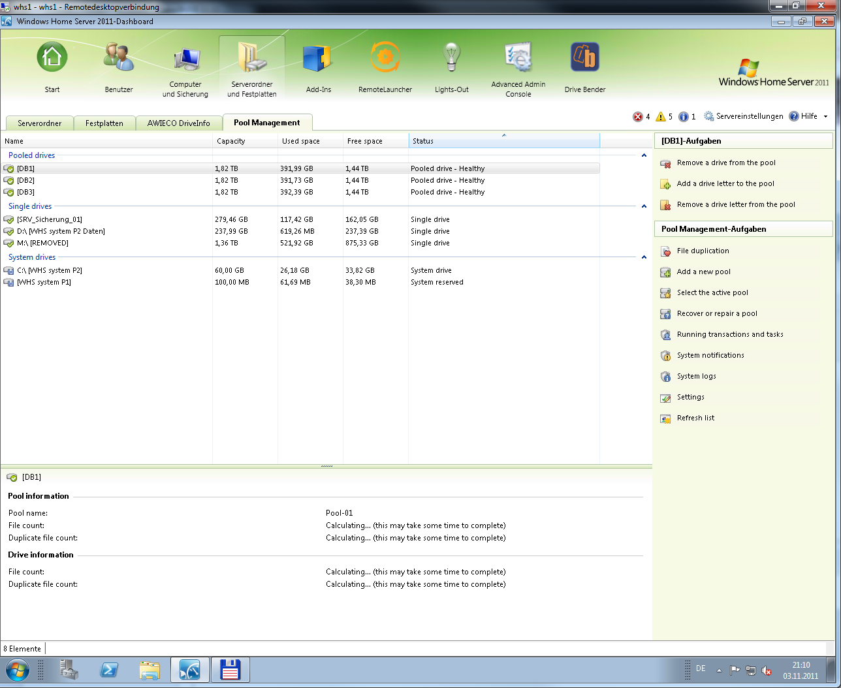Open the Hilfe dropdown arrow

[x=825, y=117]
